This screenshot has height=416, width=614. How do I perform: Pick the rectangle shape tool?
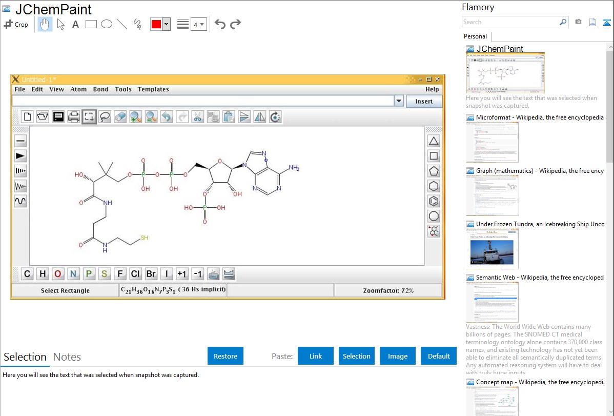click(91, 24)
